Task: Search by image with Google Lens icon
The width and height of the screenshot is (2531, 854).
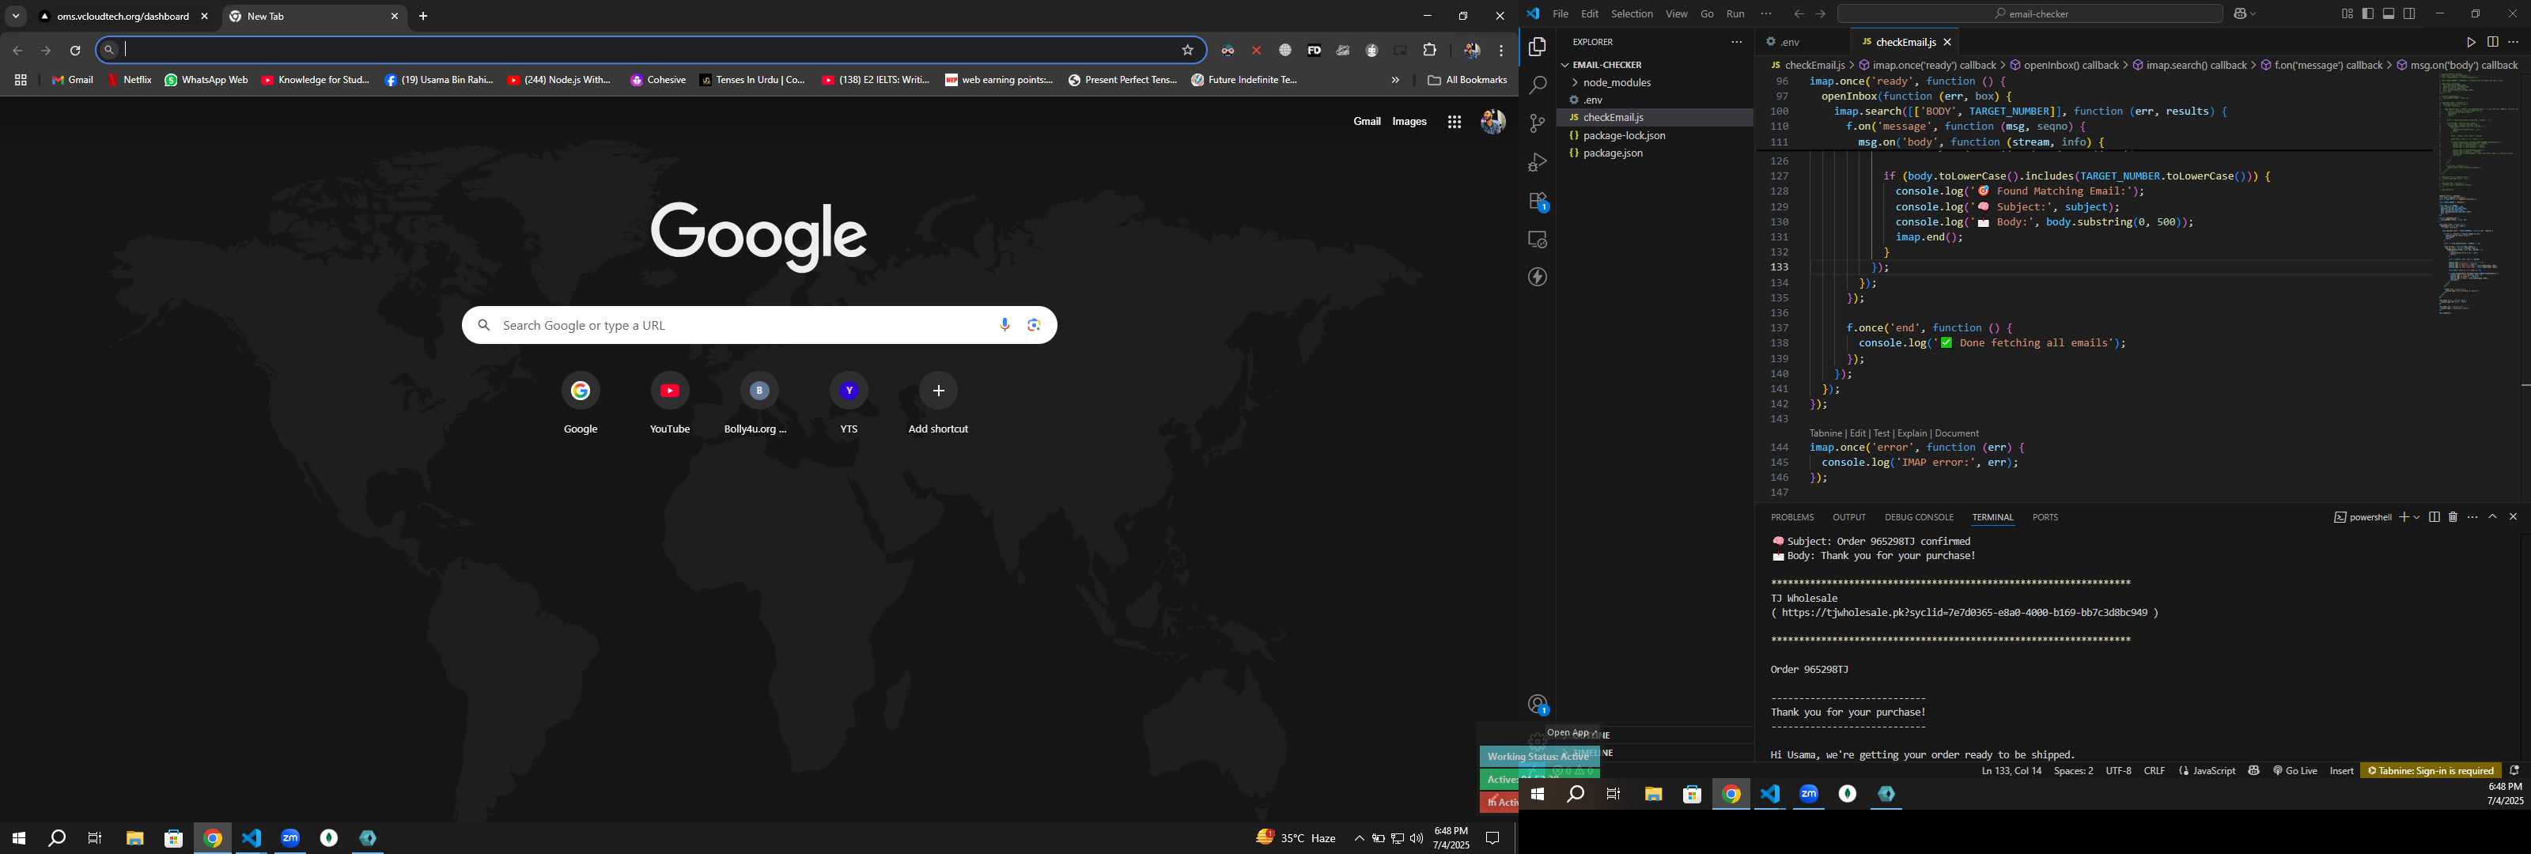Action: coord(1034,325)
